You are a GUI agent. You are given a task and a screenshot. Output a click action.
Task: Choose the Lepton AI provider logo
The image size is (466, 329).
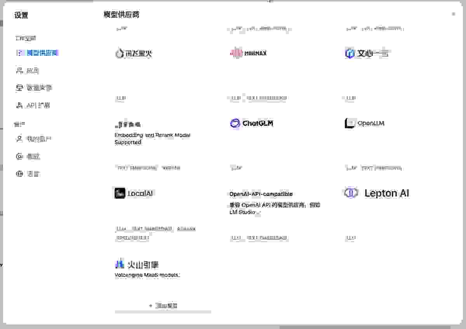[377, 193]
